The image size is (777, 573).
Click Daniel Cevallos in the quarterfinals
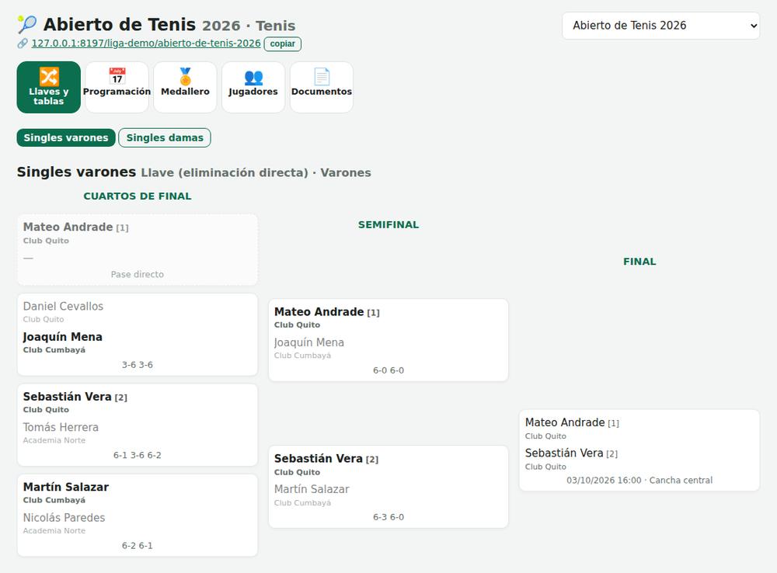point(63,306)
